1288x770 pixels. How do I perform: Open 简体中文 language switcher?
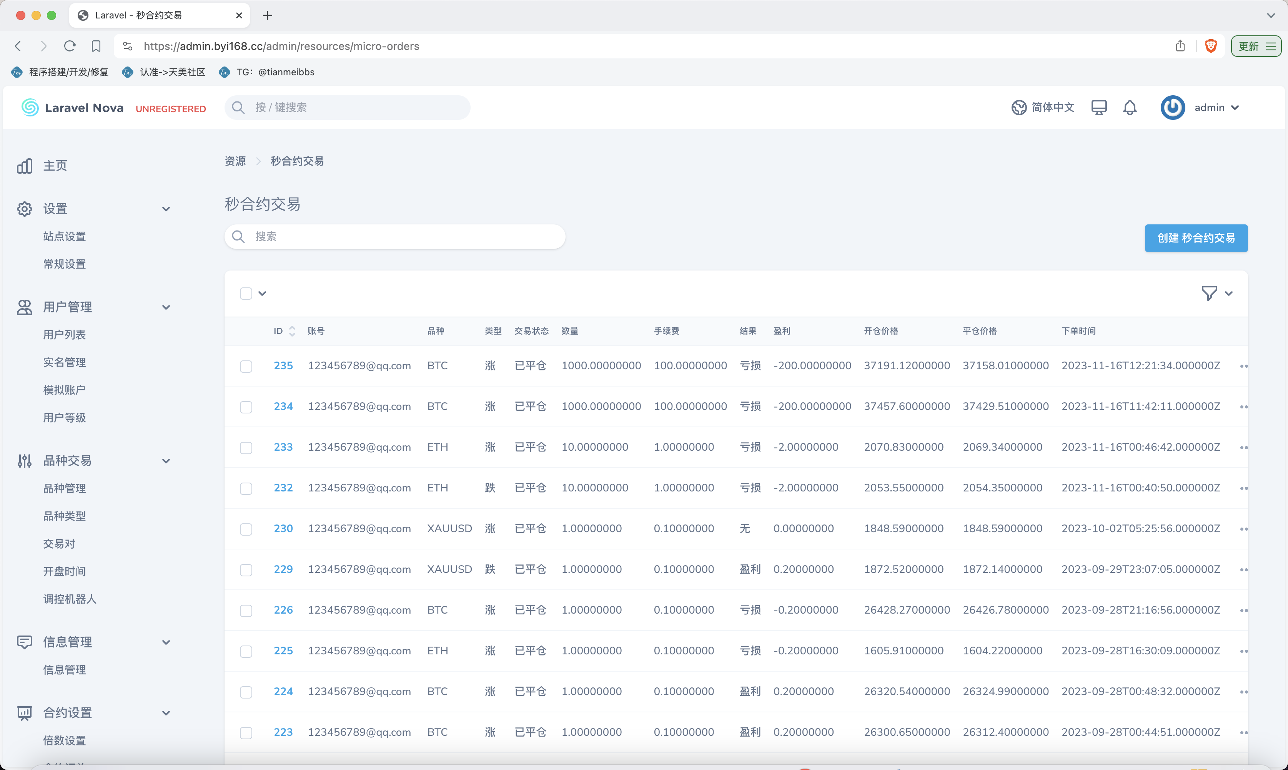point(1042,108)
